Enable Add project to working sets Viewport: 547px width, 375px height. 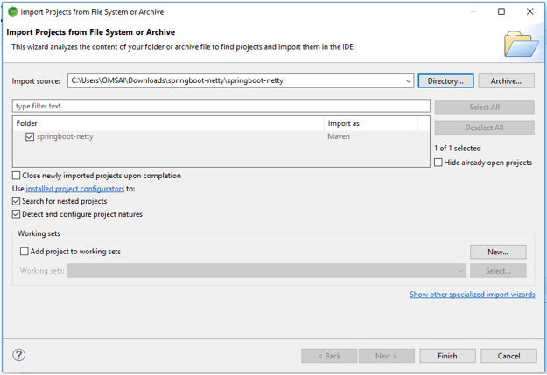click(x=25, y=252)
